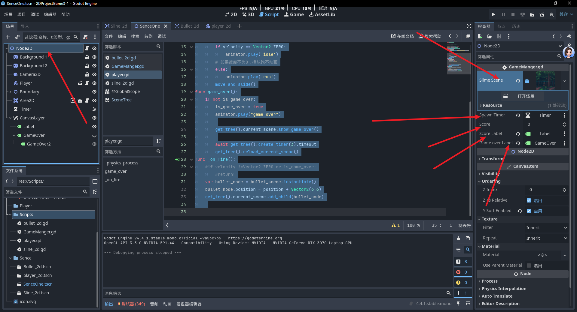The image size is (577, 312).
Task: Toggle method list alphabetical sort icon
Action: click(159, 141)
